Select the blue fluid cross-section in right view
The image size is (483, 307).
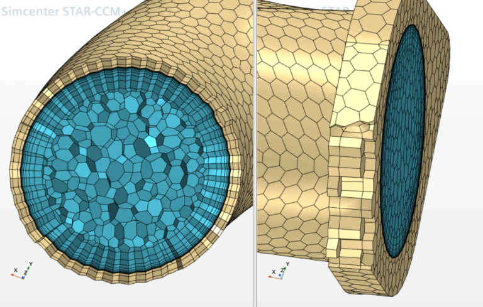(x=402, y=144)
